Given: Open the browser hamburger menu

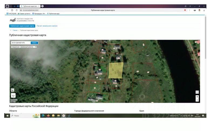Looking at the screenshot, I should pos(190,6).
